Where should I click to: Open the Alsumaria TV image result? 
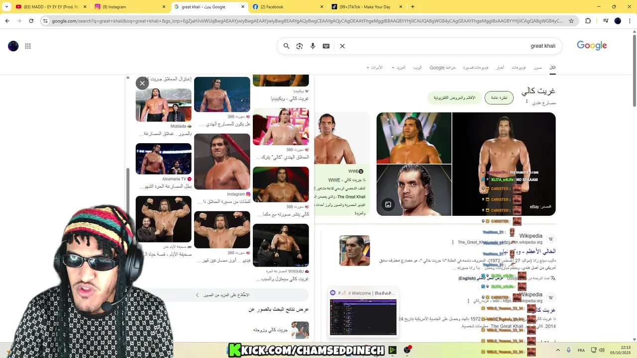tap(164, 159)
